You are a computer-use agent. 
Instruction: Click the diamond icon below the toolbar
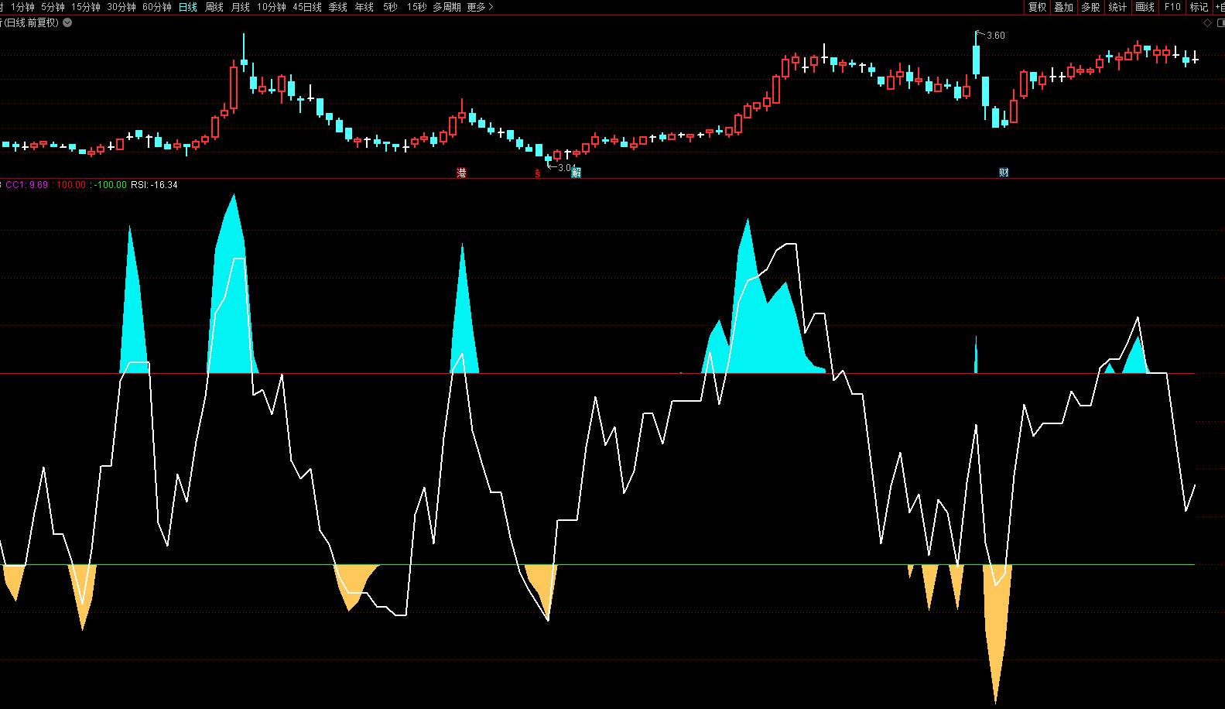(x=1207, y=23)
